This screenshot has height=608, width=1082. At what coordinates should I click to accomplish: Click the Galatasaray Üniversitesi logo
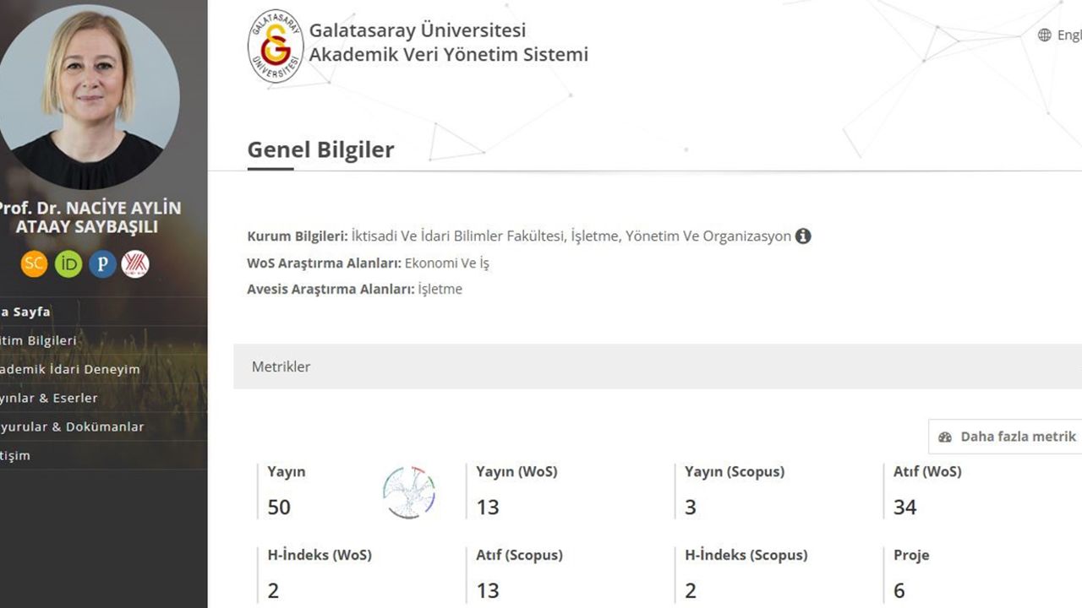pos(275,46)
